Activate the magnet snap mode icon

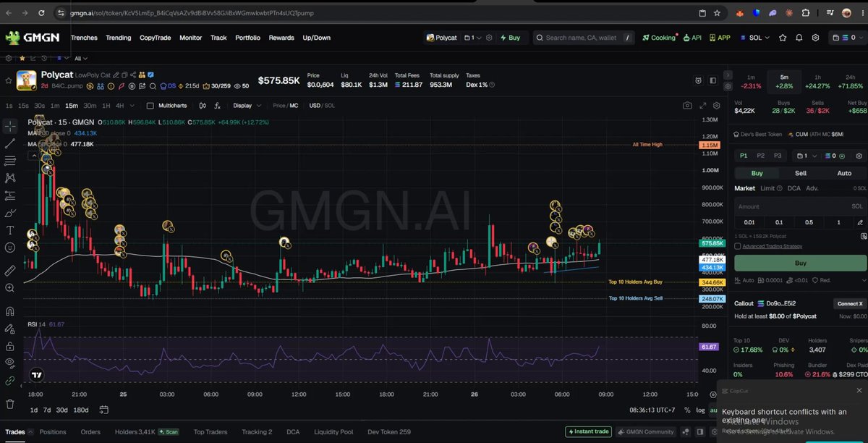(10, 311)
